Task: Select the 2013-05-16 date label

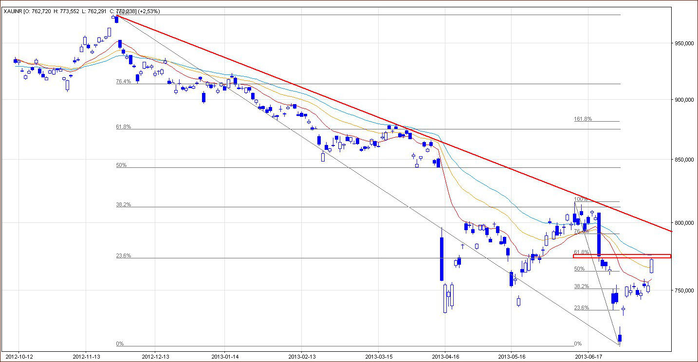Action: pos(512,356)
